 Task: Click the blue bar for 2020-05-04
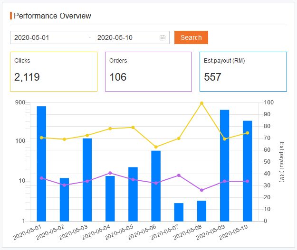click(x=110, y=199)
